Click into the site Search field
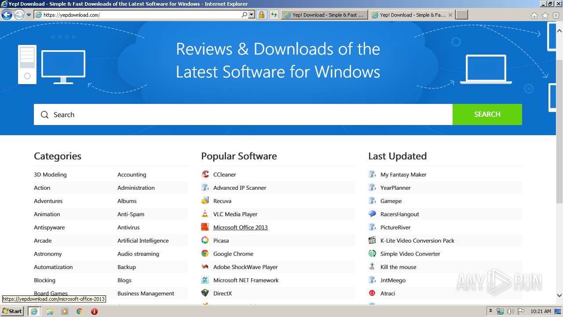Viewport: 563px width, 317px height. 243,114
